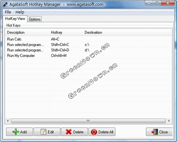Switch to the Options tab

tap(35, 19)
